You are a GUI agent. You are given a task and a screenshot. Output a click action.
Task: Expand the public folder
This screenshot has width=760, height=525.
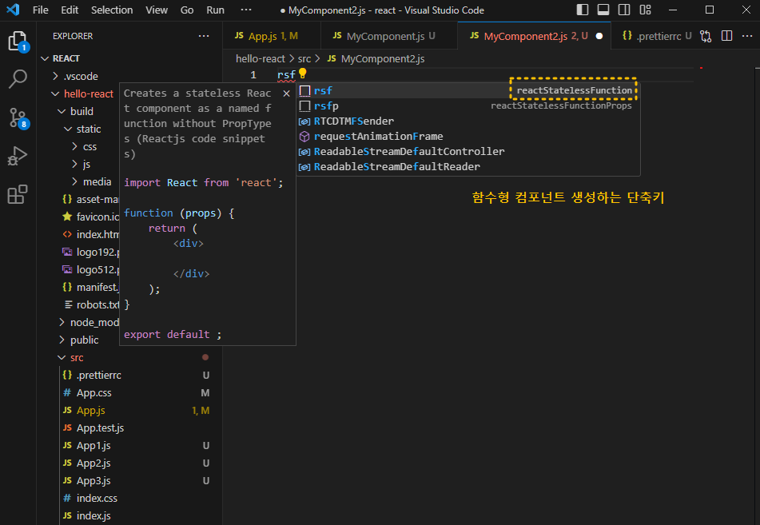[x=80, y=340]
